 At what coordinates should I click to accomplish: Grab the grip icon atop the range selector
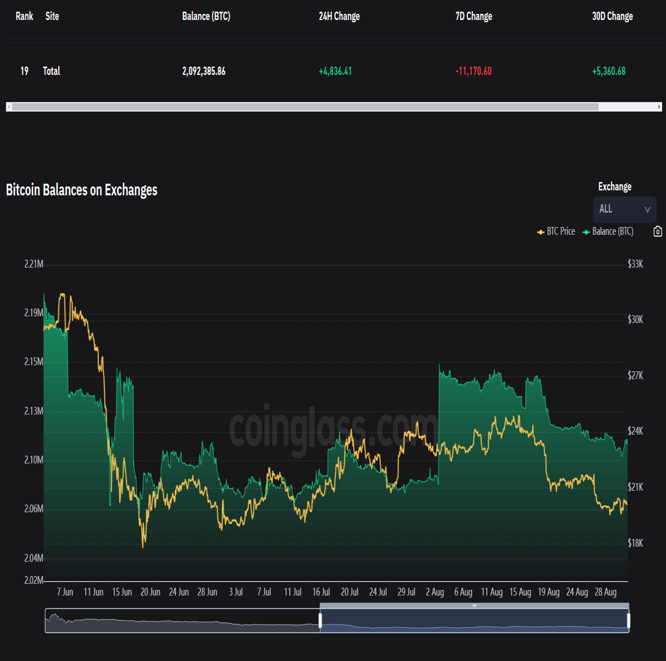coord(475,606)
